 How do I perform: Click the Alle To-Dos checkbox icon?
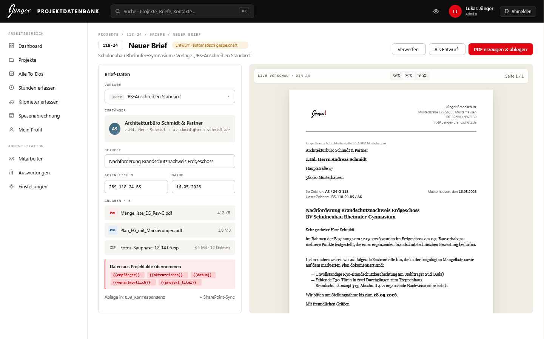(x=11, y=74)
